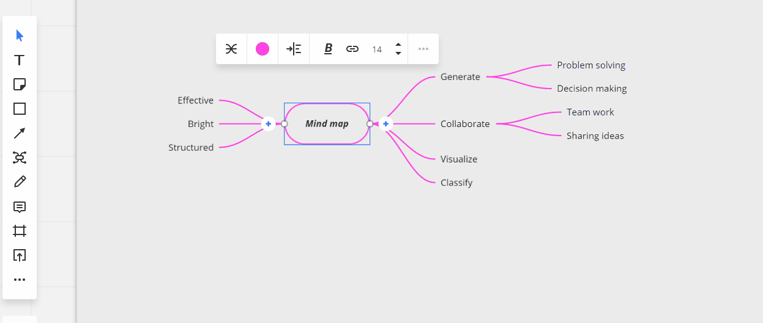Click the Upload tool icon
The width and height of the screenshot is (763, 323).
[20, 255]
